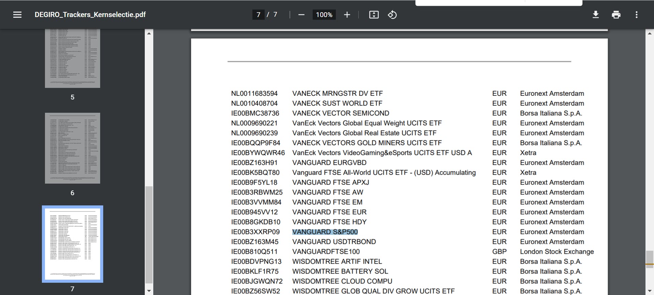The width and height of the screenshot is (654, 295).
Task: Click VANGUARD USDTRBOND name
Action: tap(334, 242)
